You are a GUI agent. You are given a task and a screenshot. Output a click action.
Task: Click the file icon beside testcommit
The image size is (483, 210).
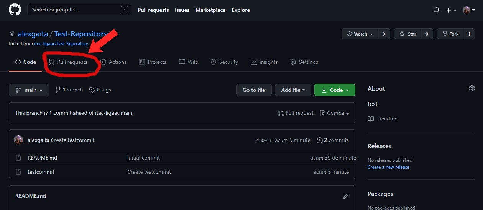tap(18, 172)
